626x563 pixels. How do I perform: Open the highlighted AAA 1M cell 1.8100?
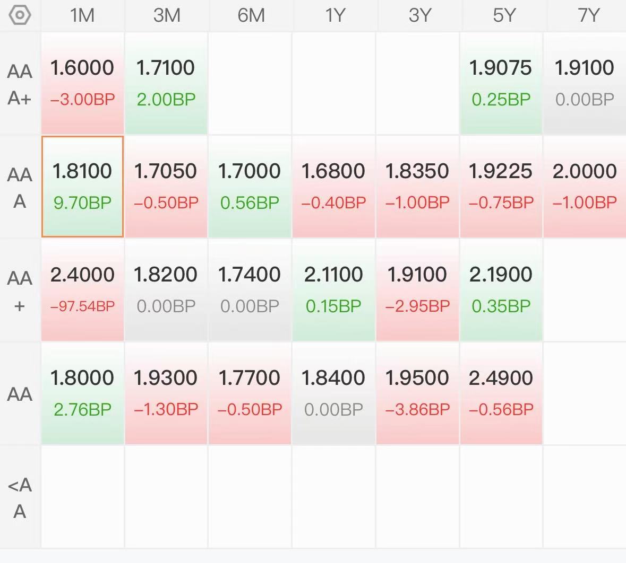point(83,187)
